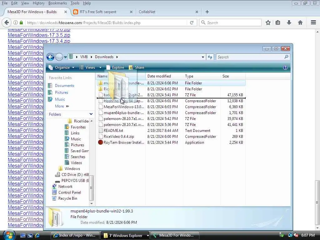Click Explorer search magnifier icon
This screenshot has width=320, height=240.
(286, 57)
